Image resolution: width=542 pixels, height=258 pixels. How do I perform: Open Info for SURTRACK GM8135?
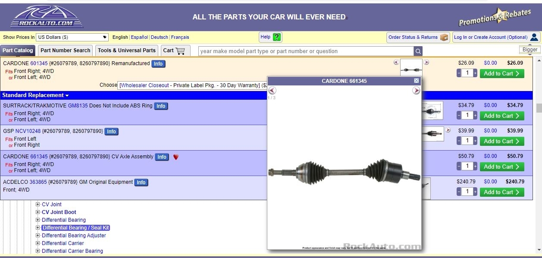click(x=161, y=106)
